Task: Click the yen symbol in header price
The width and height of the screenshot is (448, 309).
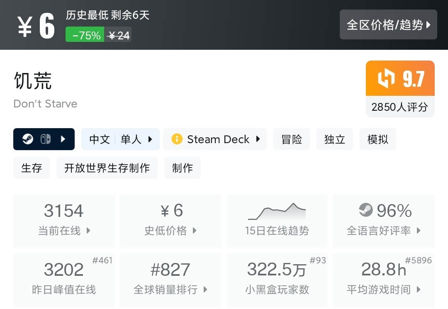Action: pyautogui.click(x=24, y=27)
